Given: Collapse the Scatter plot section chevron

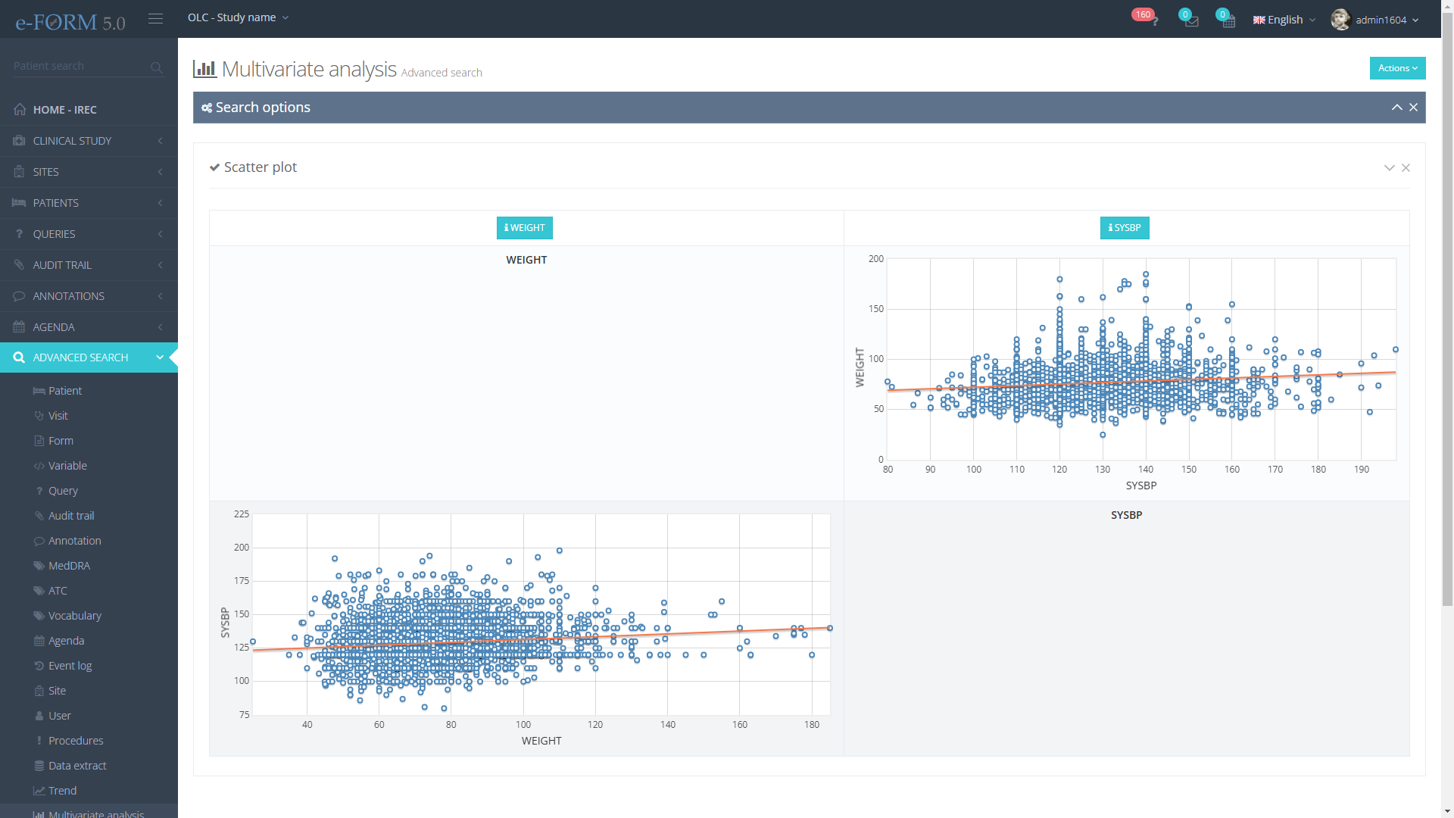Looking at the screenshot, I should point(1389,167).
